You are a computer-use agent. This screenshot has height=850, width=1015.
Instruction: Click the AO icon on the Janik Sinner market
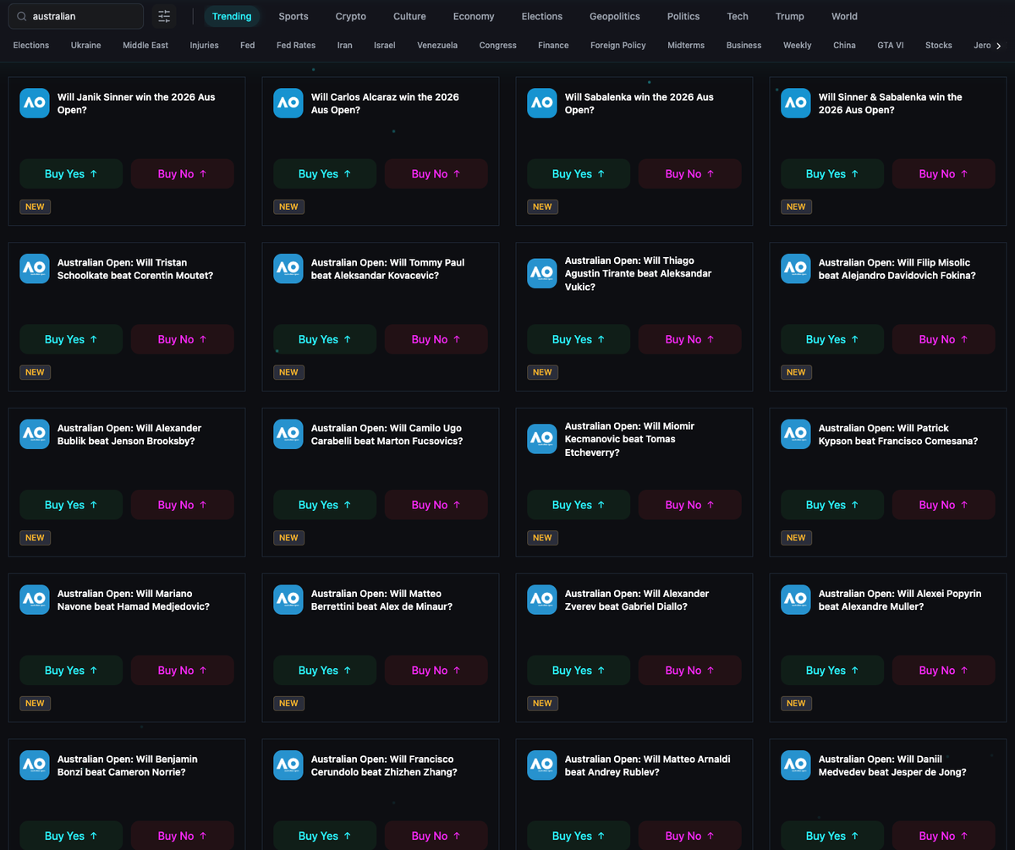(x=34, y=102)
